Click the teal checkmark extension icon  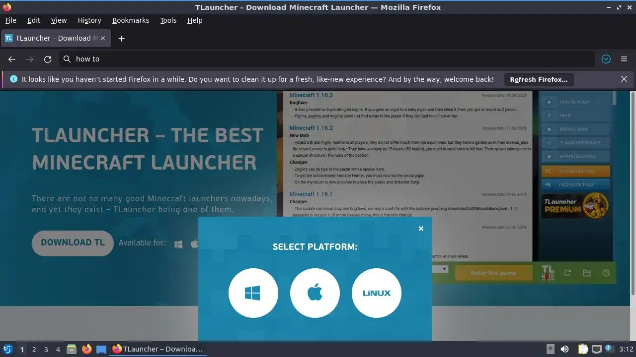point(606,59)
